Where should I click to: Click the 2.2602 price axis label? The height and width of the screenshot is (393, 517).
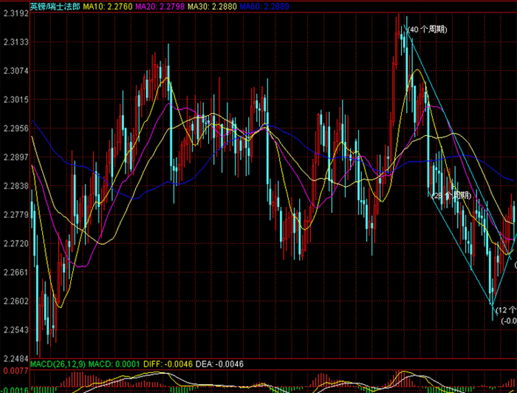(14, 301)
